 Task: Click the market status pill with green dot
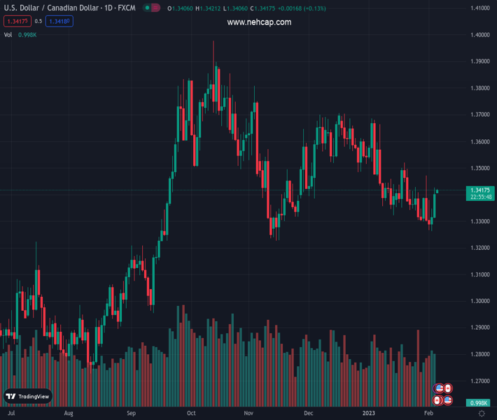tap(151, 8)
